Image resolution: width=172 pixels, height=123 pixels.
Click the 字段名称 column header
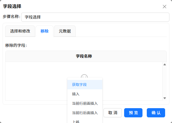click(x=86, y=56)
